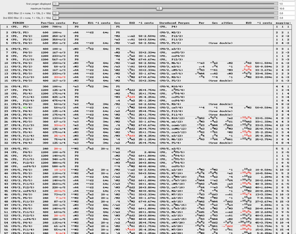
Task: Click the '2nd EDO filter' value field
Action: [287, 18]
